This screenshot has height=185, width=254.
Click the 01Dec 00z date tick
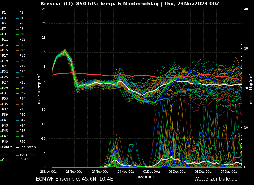pyautogui.click(x=151, y=172)
